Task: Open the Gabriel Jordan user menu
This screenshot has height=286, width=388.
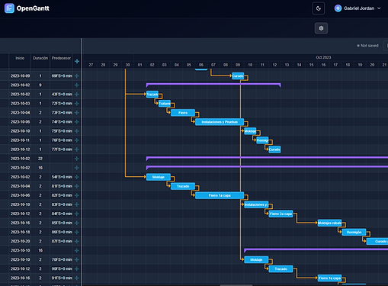Action: [x=358, y=8]
